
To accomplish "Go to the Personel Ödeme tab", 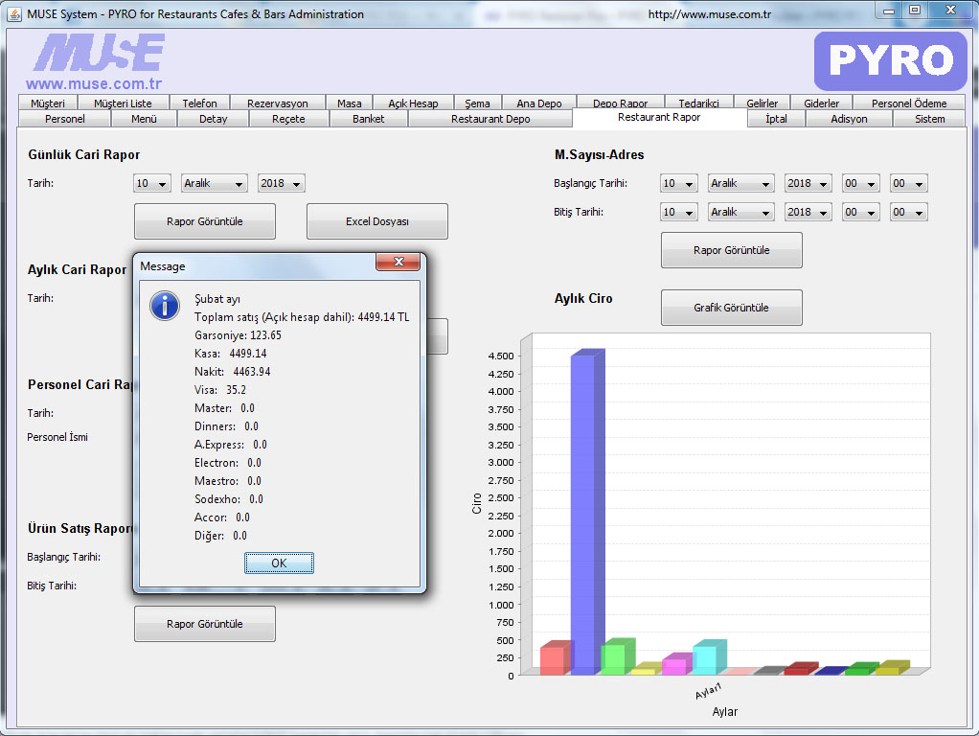I will pyautogui.click(x=909, y=103).
